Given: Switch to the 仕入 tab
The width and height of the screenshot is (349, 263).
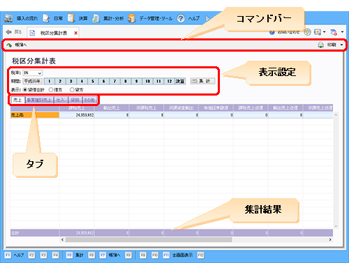Looking at the screenshot, I should tap(60, 100).
